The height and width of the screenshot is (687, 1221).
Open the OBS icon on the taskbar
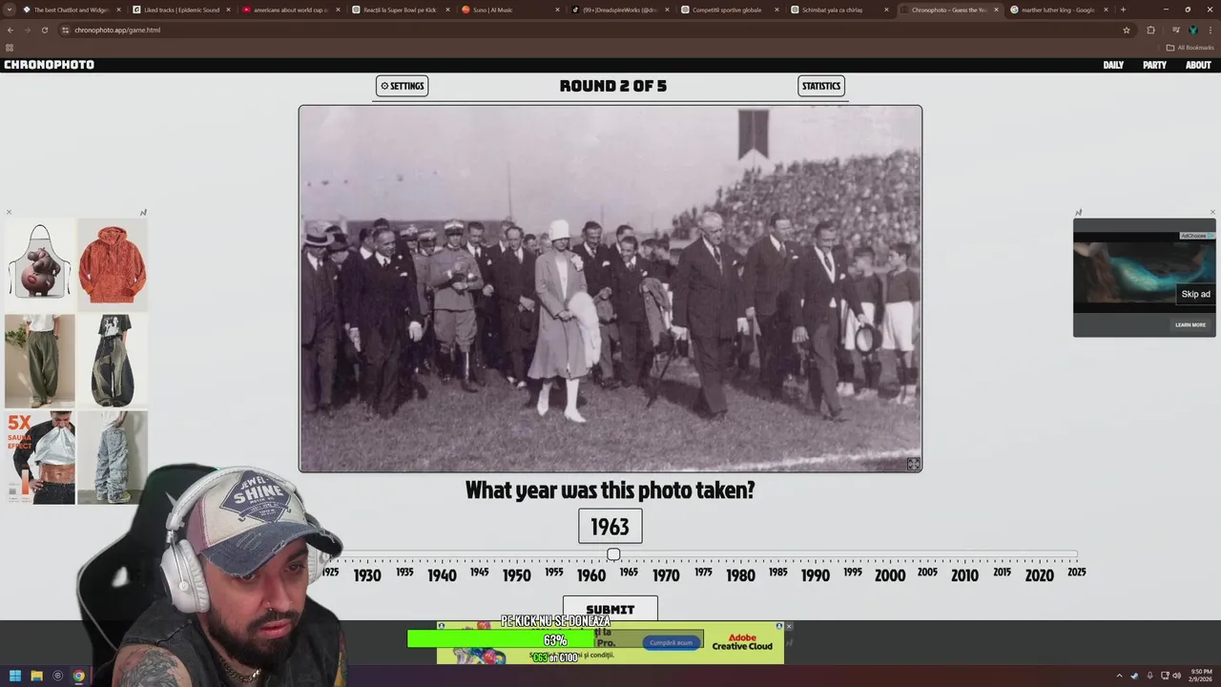pos(57,676)
